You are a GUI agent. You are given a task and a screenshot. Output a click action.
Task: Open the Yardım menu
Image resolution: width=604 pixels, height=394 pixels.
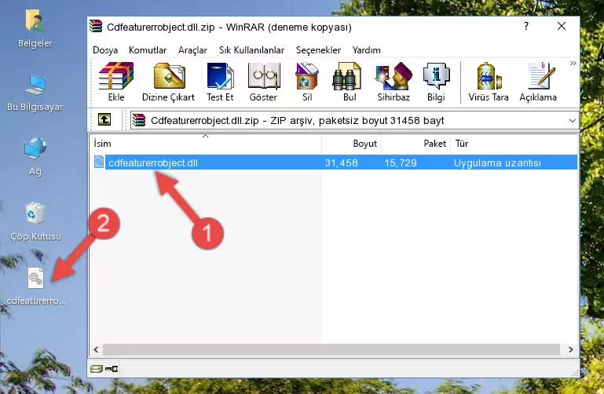[x=366, y=50]
